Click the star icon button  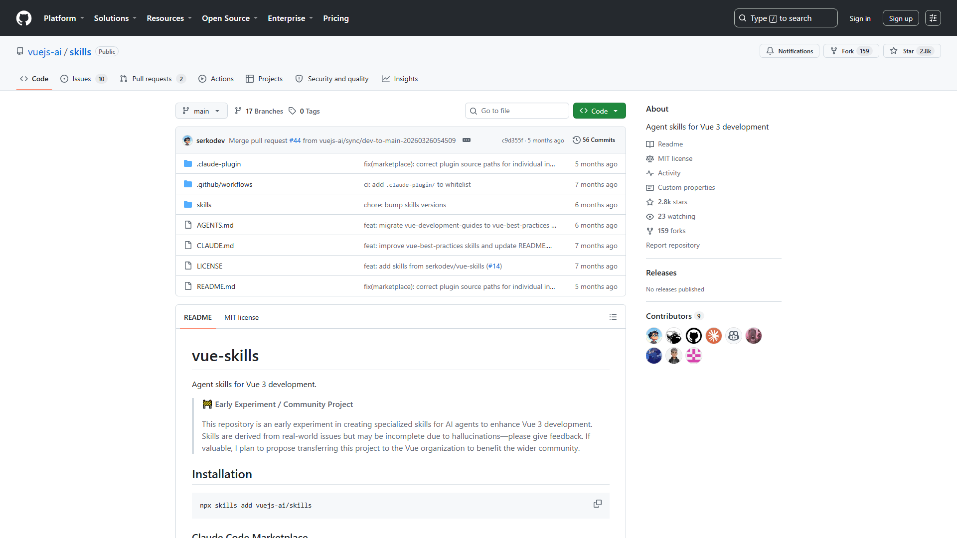912,51
